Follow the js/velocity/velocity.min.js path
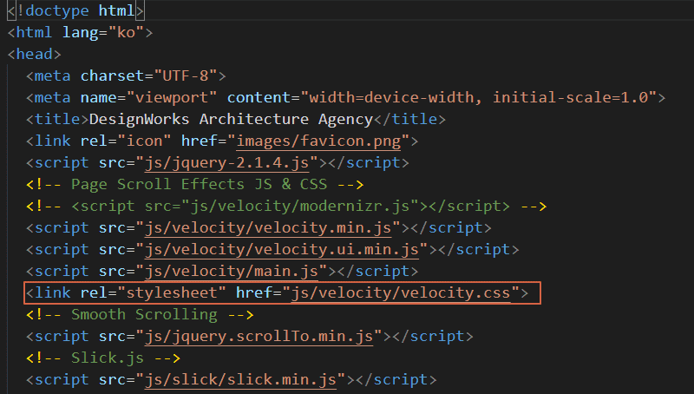Viewport: 694px width, 394px height. [268, 227]
